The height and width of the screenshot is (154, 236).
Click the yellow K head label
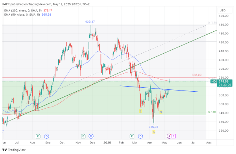(154, 132)
